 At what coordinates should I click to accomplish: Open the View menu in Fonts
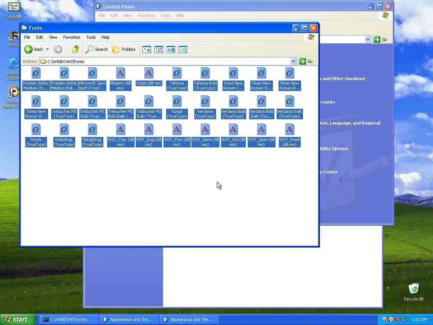point(53,37)
